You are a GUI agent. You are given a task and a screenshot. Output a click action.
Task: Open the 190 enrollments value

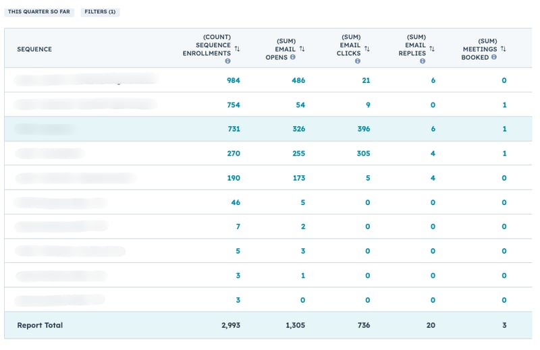click(234, 178)
